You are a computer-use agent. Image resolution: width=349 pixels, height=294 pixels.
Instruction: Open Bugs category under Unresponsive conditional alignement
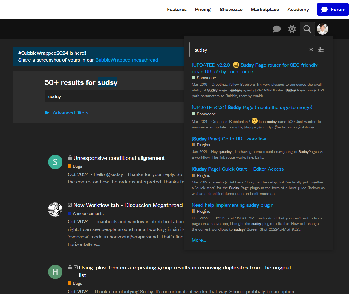click(75, 166)
